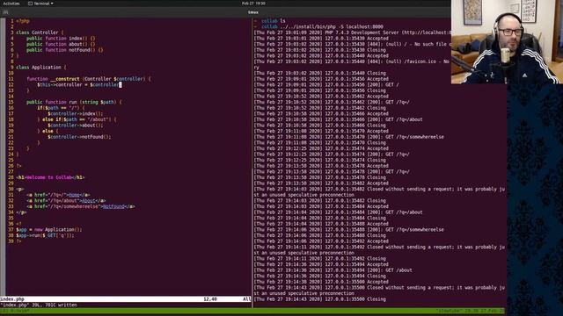
Task: Click the webcam overlay of the presenter
Action: [507, 41]
